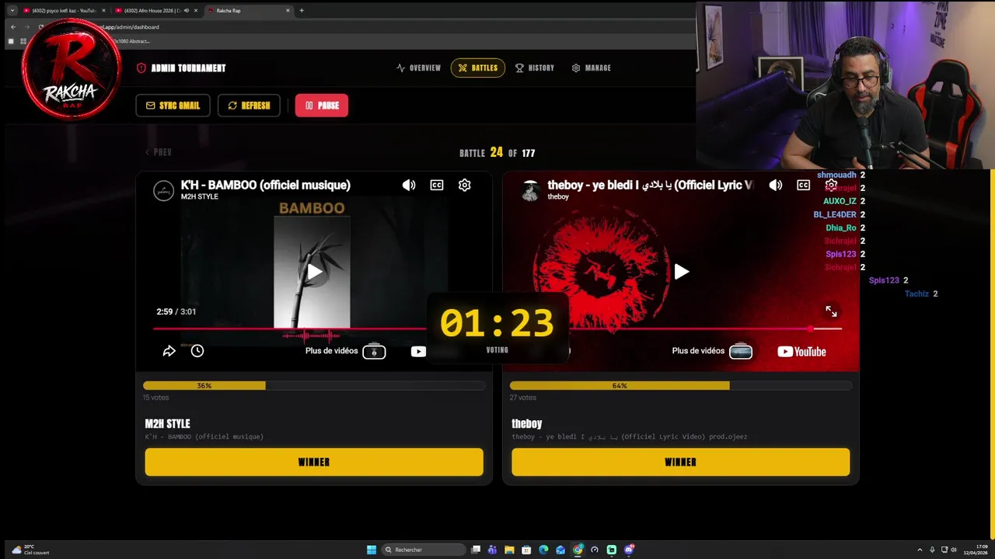This screenshot has width=995, height=559.
Task: Go to previous battle with PREV
Action: [159, 152]
